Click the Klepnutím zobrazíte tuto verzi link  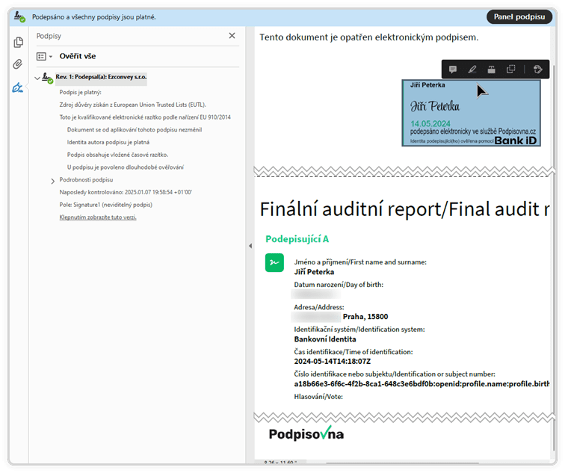pyautogui.click(x=98, y=217)
